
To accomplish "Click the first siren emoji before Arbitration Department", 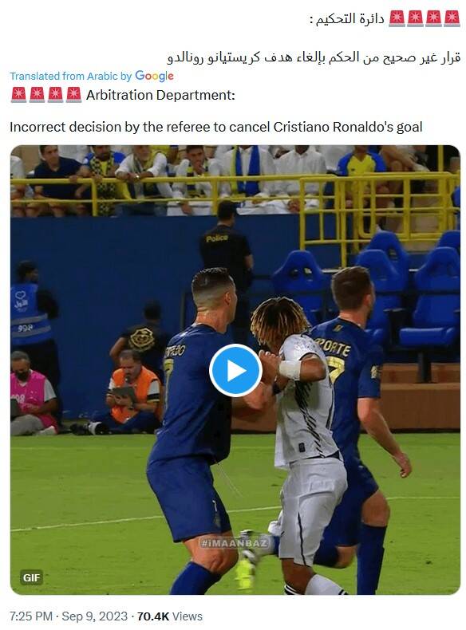I will point(18,95).
